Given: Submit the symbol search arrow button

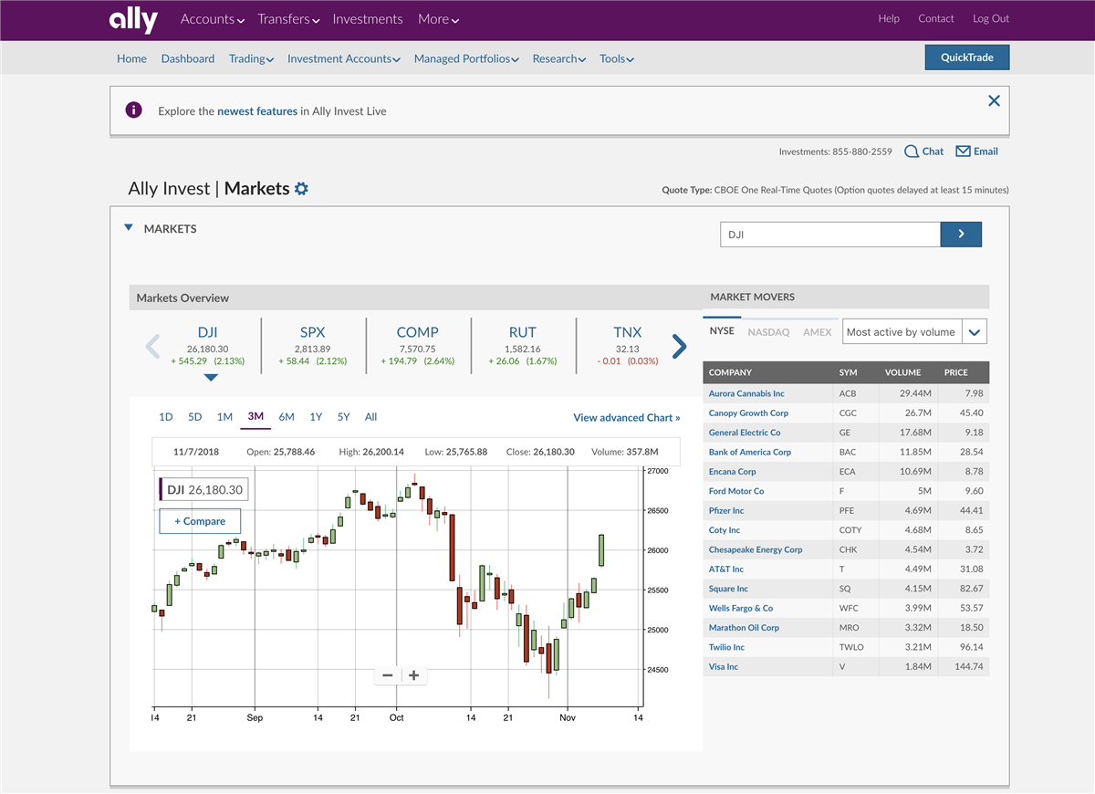Looking at the screenshot, I should pyautogui.click(x=961, y=235).
